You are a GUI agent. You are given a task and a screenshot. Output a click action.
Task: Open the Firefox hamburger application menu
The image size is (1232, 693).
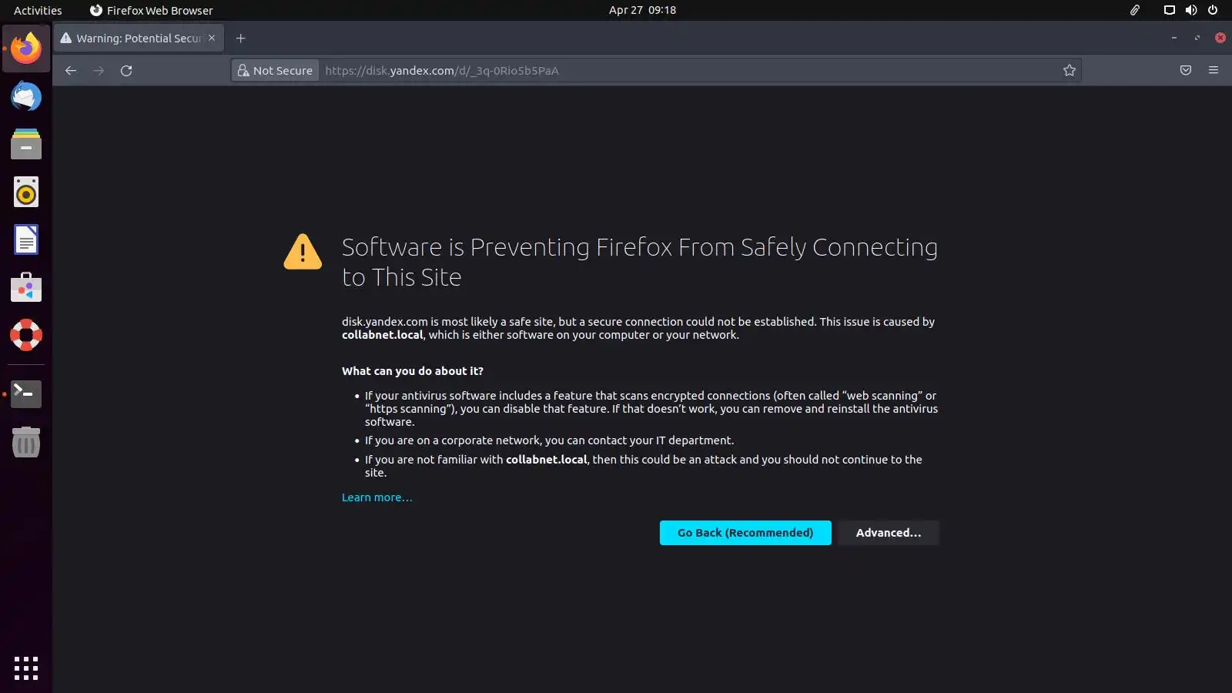click(x=1214, y=71)
